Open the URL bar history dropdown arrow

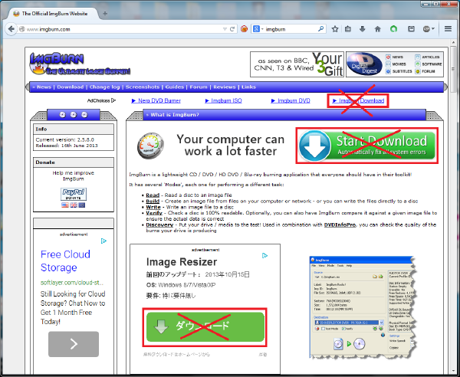tap(222, 30)
